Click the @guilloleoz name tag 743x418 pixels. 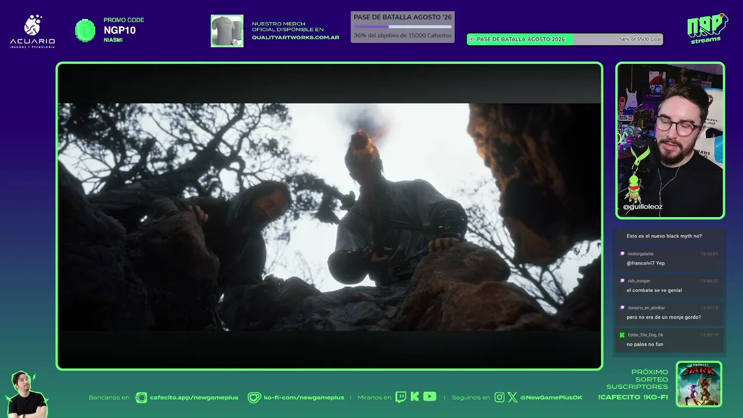point(643,207)
